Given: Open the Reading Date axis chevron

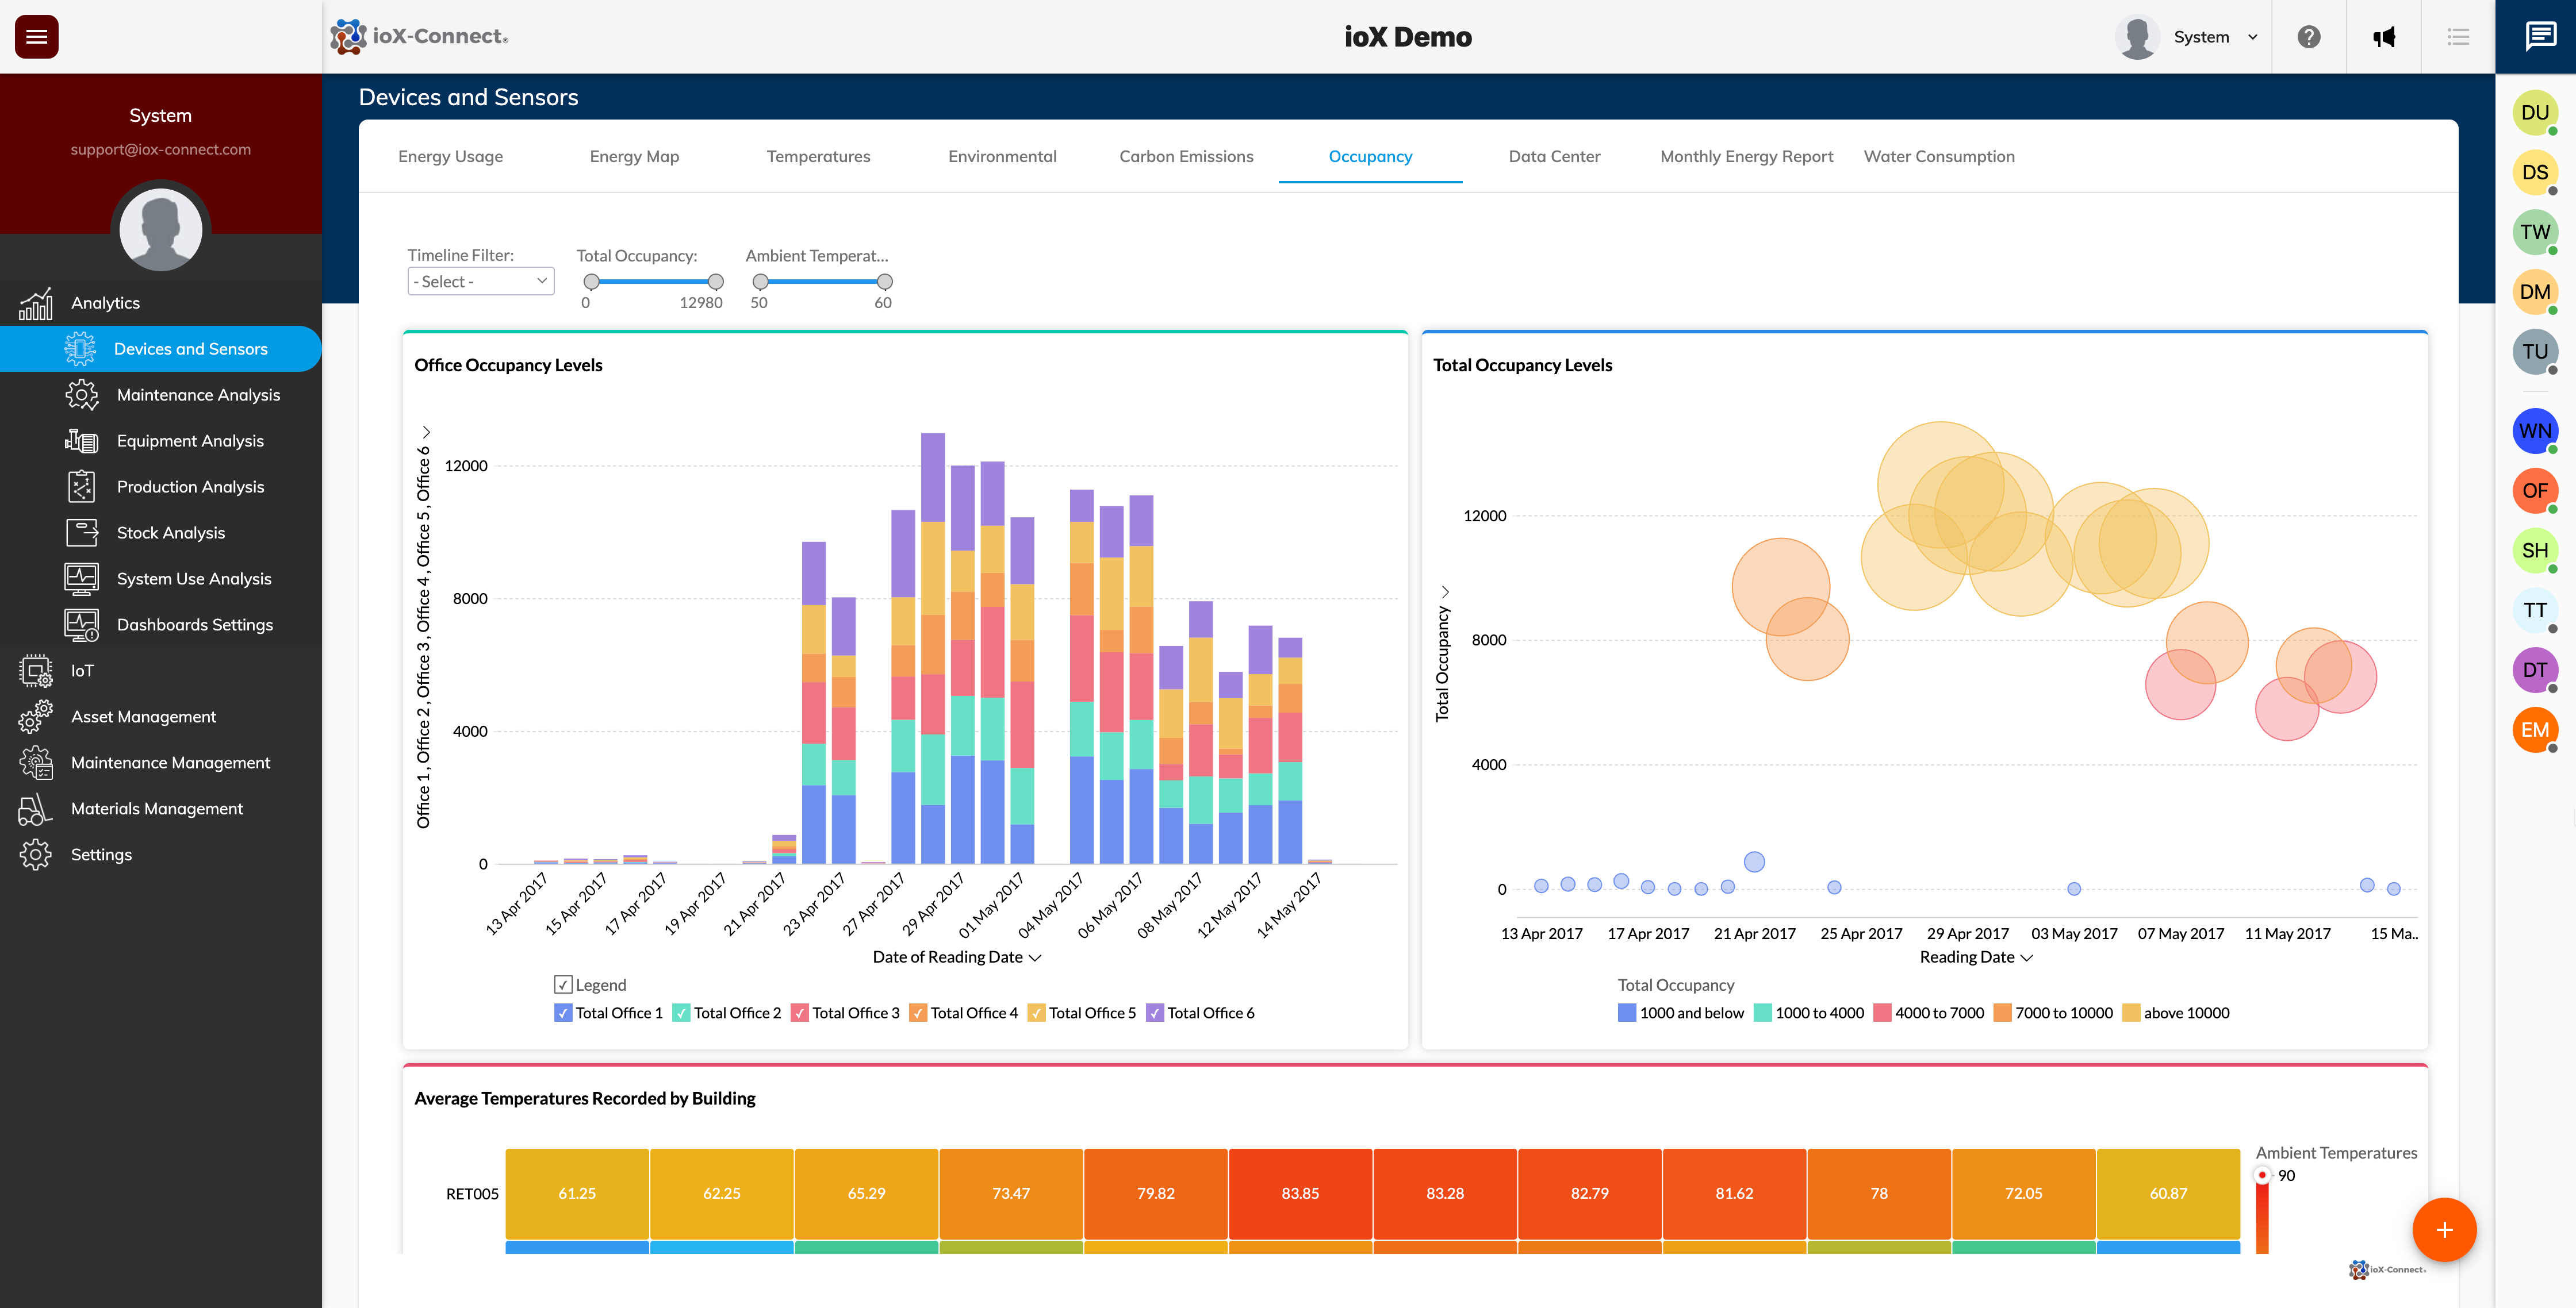Looking at the screenshot, I should 2027,957.
